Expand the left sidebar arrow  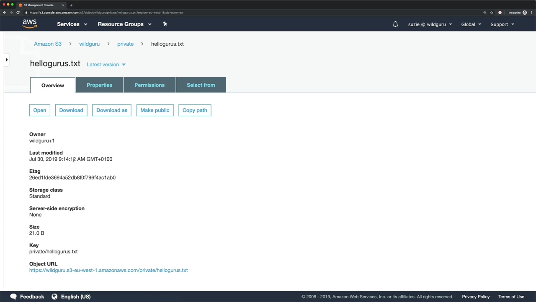[7, 60]
